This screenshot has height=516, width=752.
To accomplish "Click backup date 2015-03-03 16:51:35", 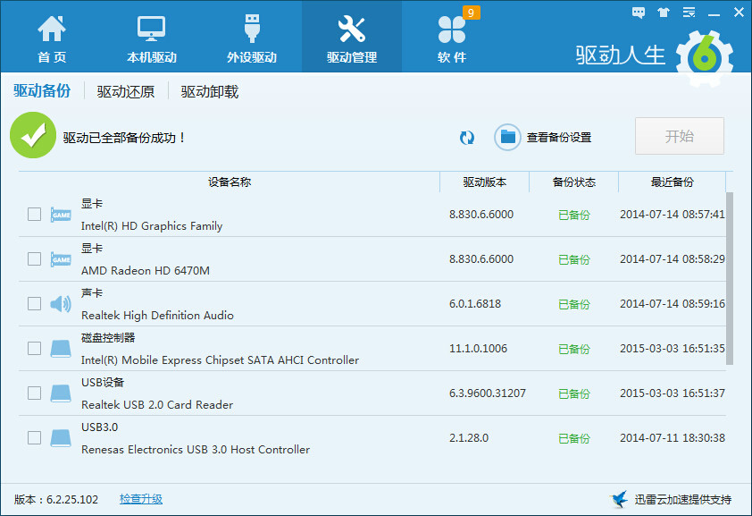I will (x=672, y=348).
